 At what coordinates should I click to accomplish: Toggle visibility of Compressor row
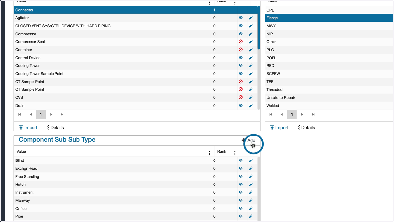click(241, 34)
